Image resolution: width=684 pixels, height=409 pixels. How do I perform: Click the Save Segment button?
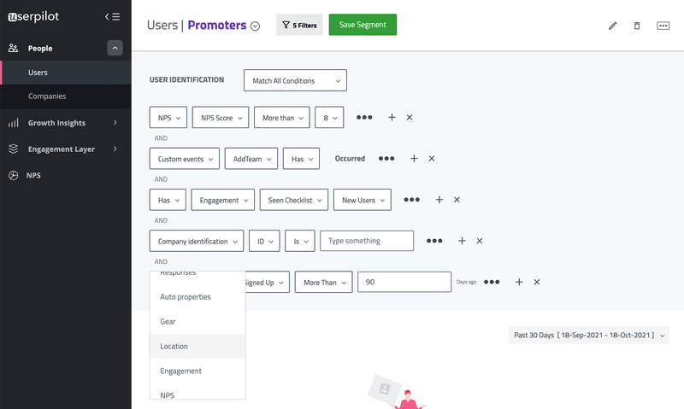(363, 25)
